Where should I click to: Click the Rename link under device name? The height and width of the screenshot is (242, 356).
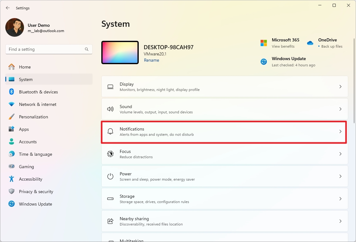pyautogui.click(x=152, y=60)
